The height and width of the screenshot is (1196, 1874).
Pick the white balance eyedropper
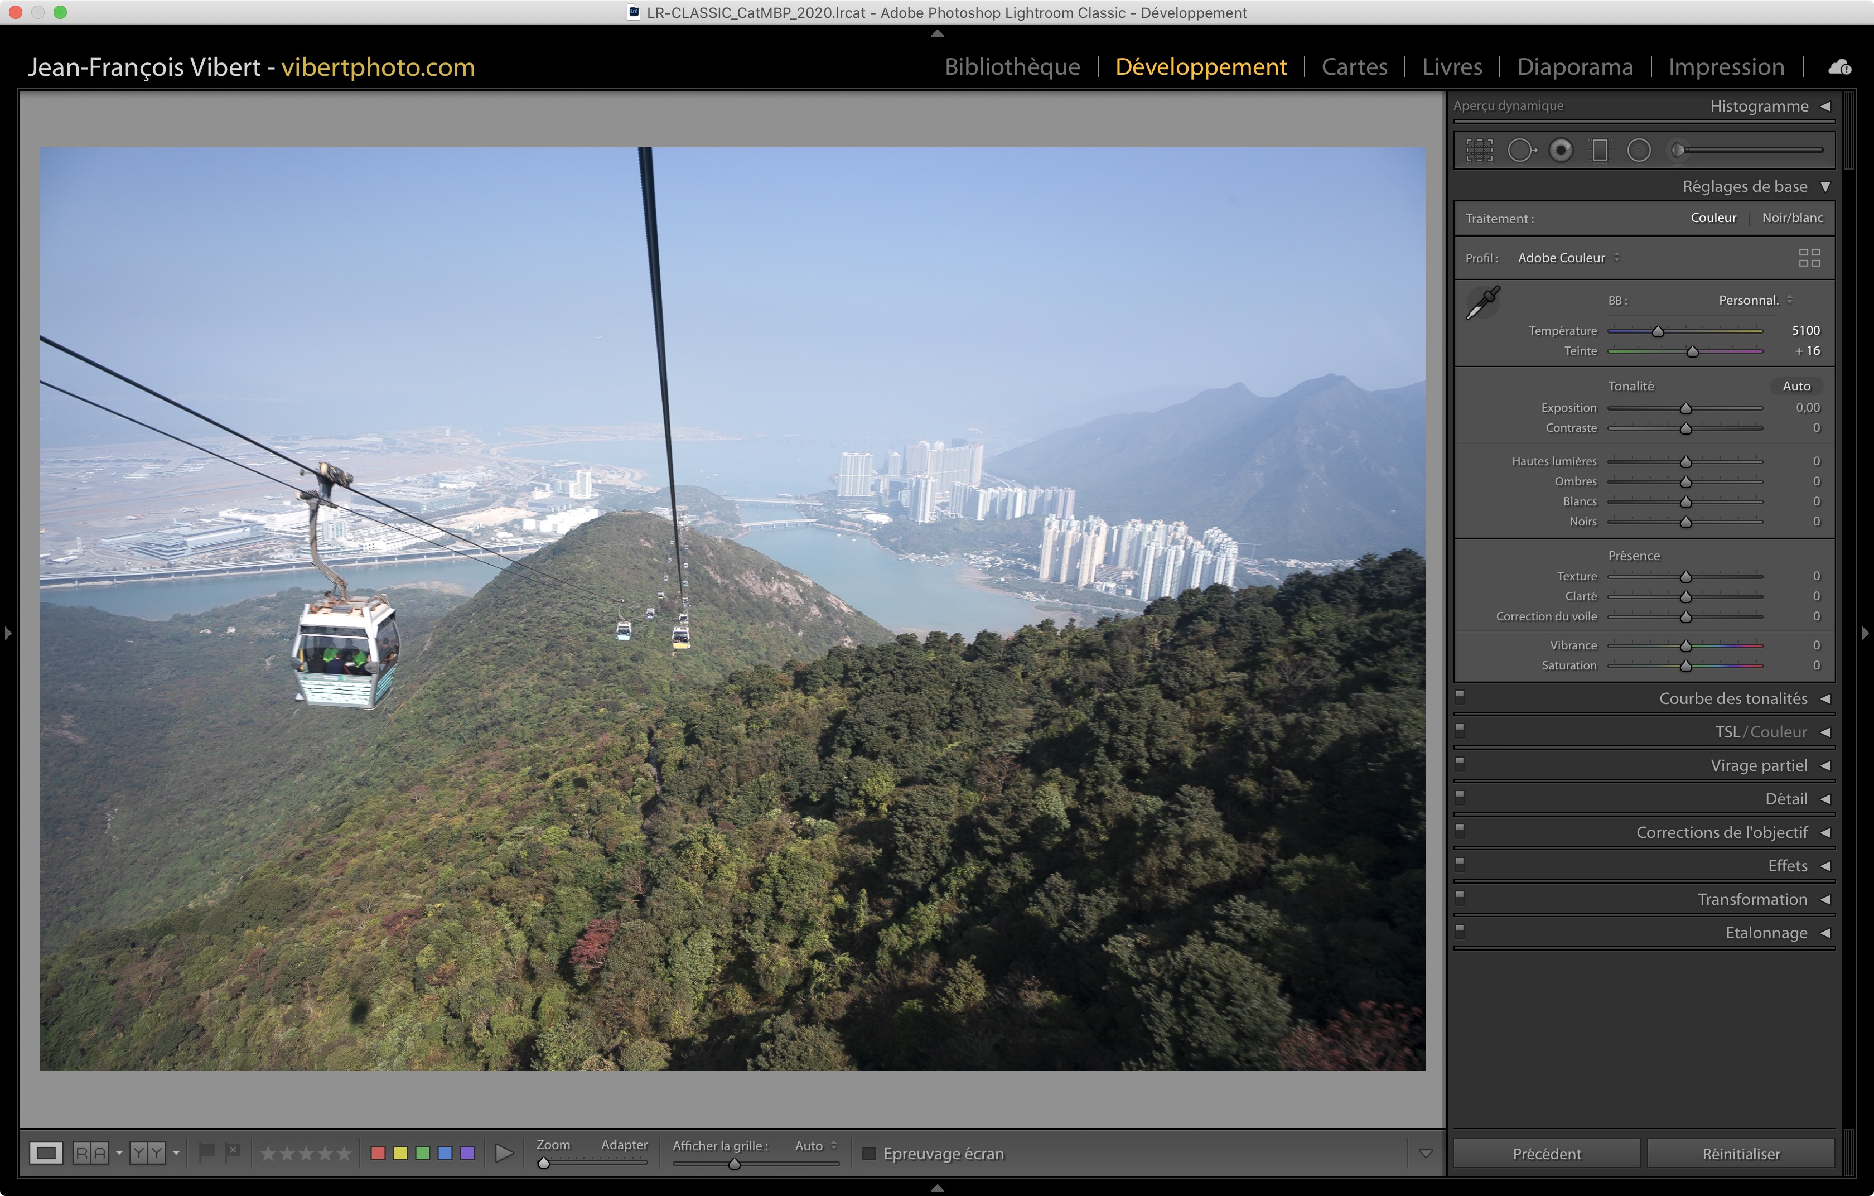point(1484,303)
